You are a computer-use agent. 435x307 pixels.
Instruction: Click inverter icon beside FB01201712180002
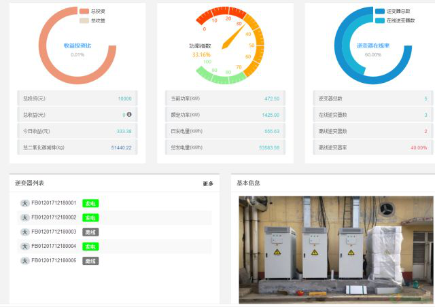24,218
